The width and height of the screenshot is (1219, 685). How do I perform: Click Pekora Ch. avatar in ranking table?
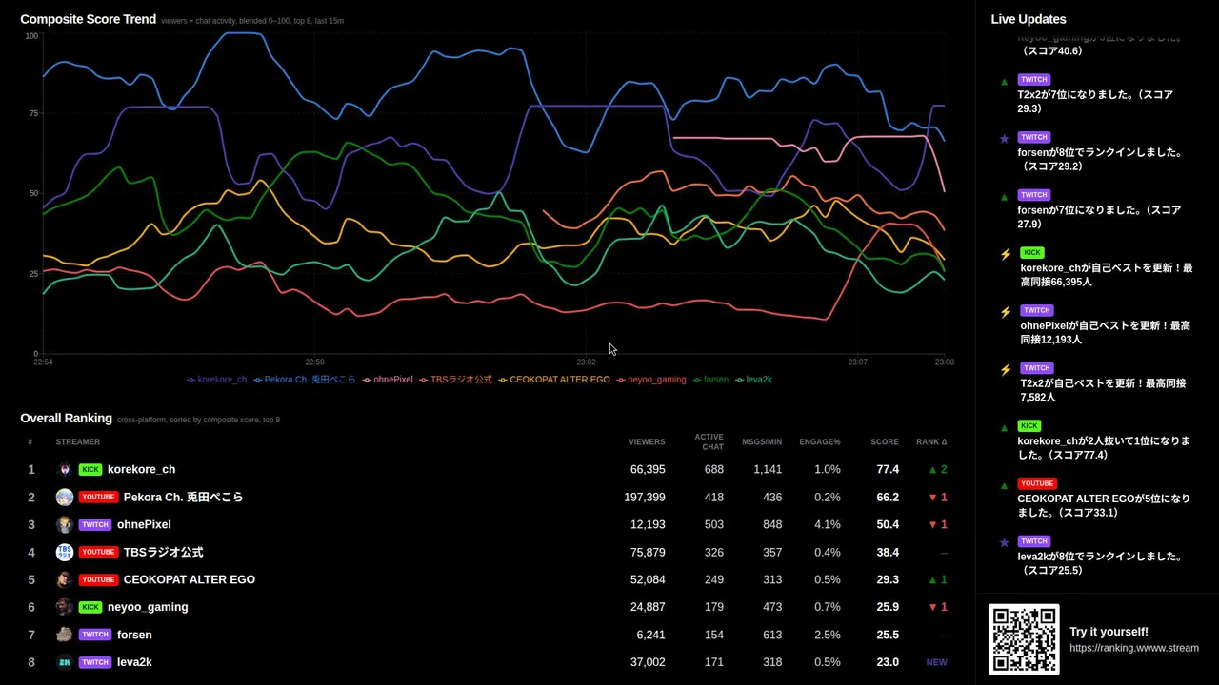pos(65,497)
